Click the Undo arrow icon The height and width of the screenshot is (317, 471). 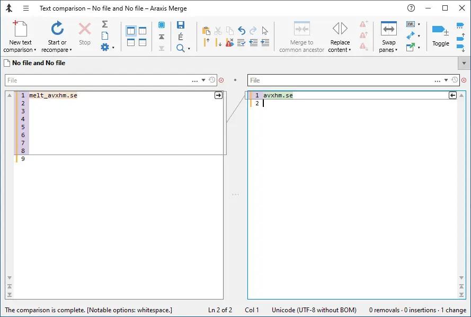pos(242,31)
